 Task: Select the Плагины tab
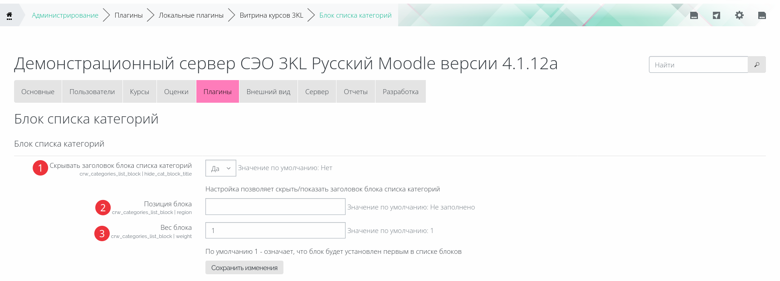218,91
